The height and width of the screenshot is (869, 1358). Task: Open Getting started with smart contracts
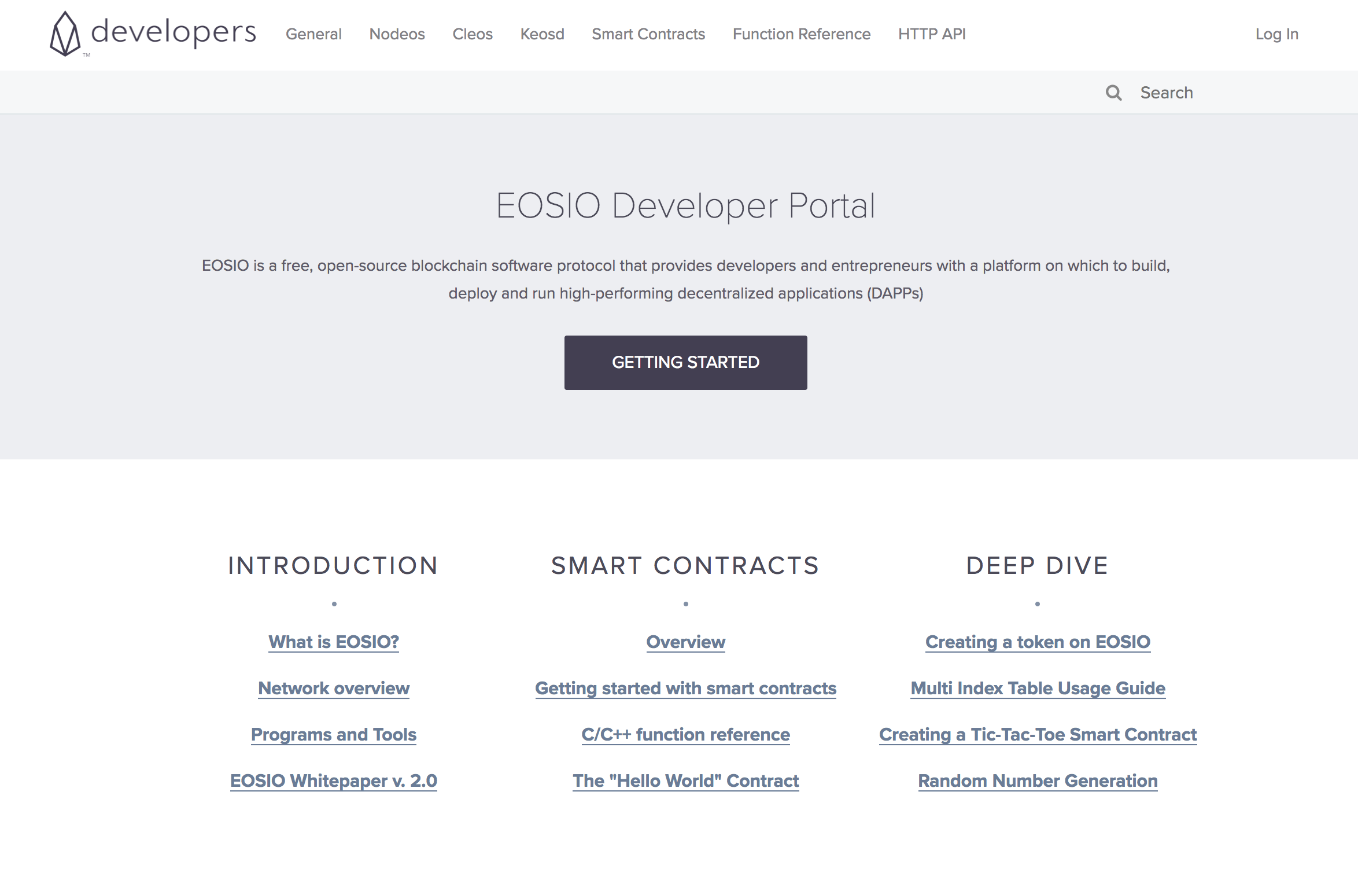[686, 688]
